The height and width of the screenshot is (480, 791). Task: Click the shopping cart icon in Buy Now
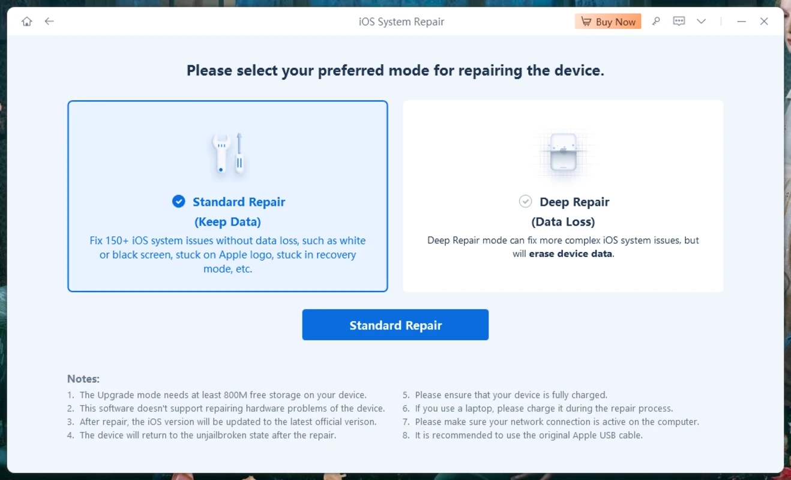coord(585,22)
